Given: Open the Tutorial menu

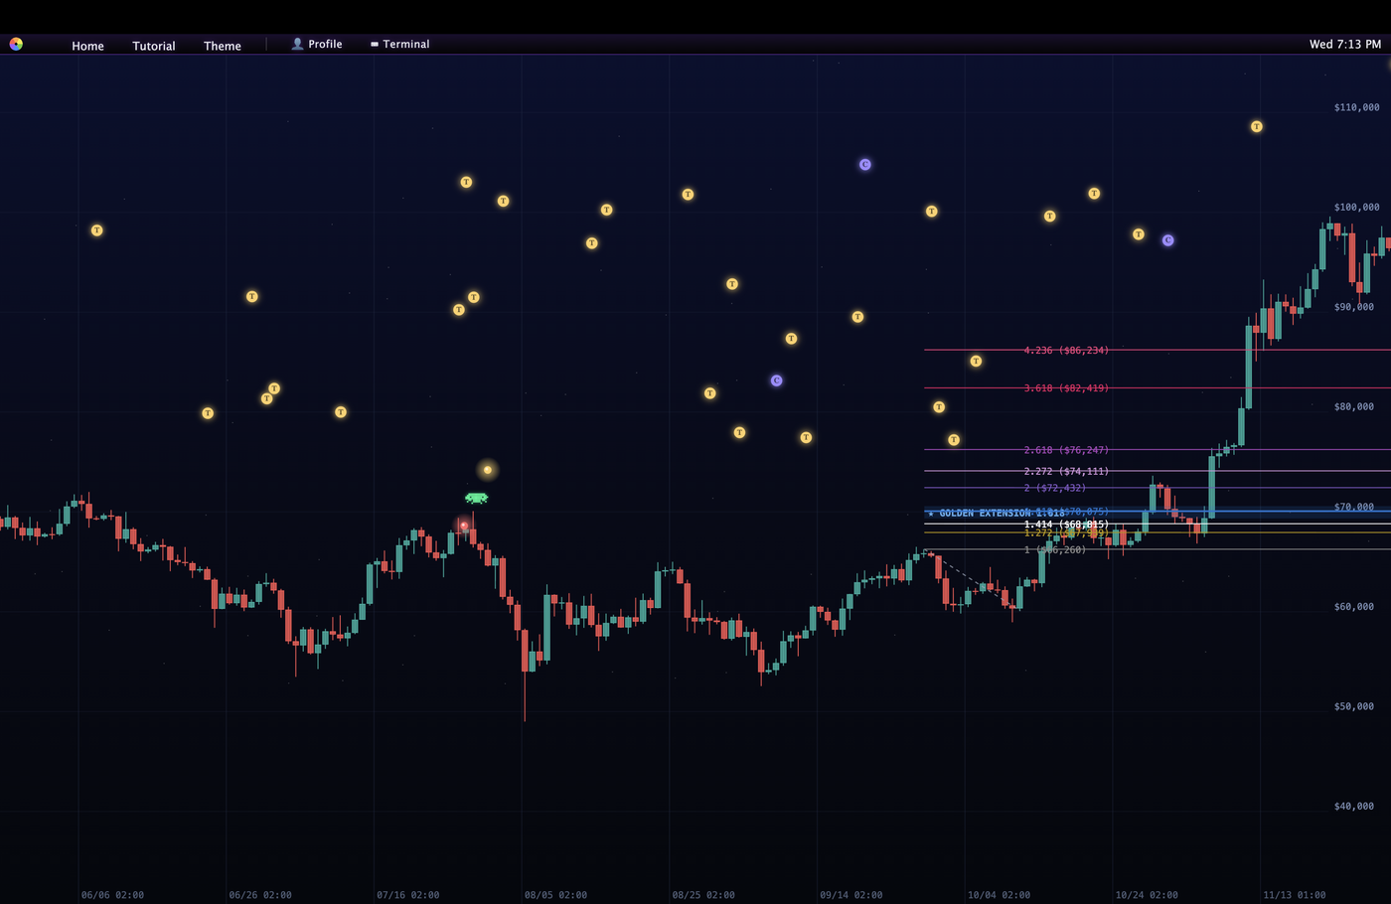Looking at the screenshot, I should 154,46.
